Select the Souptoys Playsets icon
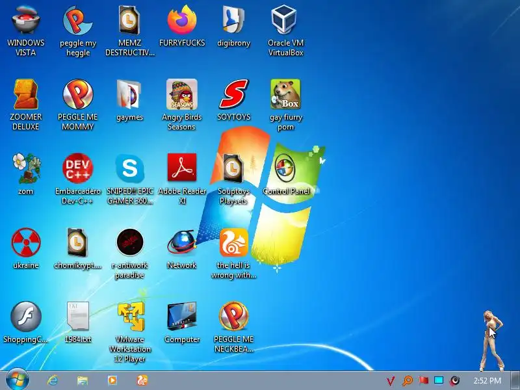520x390 pixels. pyautogui.click(x=233, y=168)
